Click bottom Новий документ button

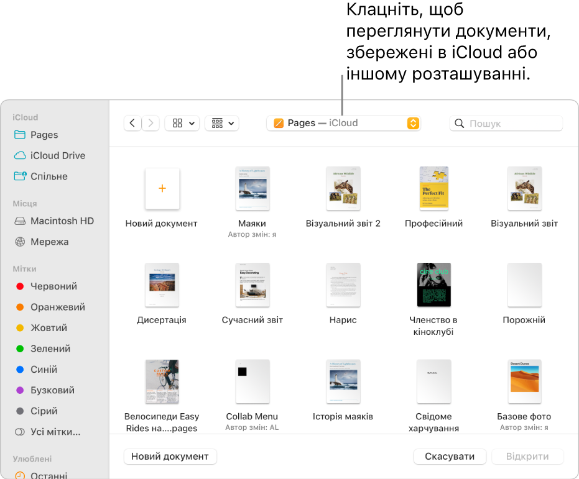pos(170,457)
